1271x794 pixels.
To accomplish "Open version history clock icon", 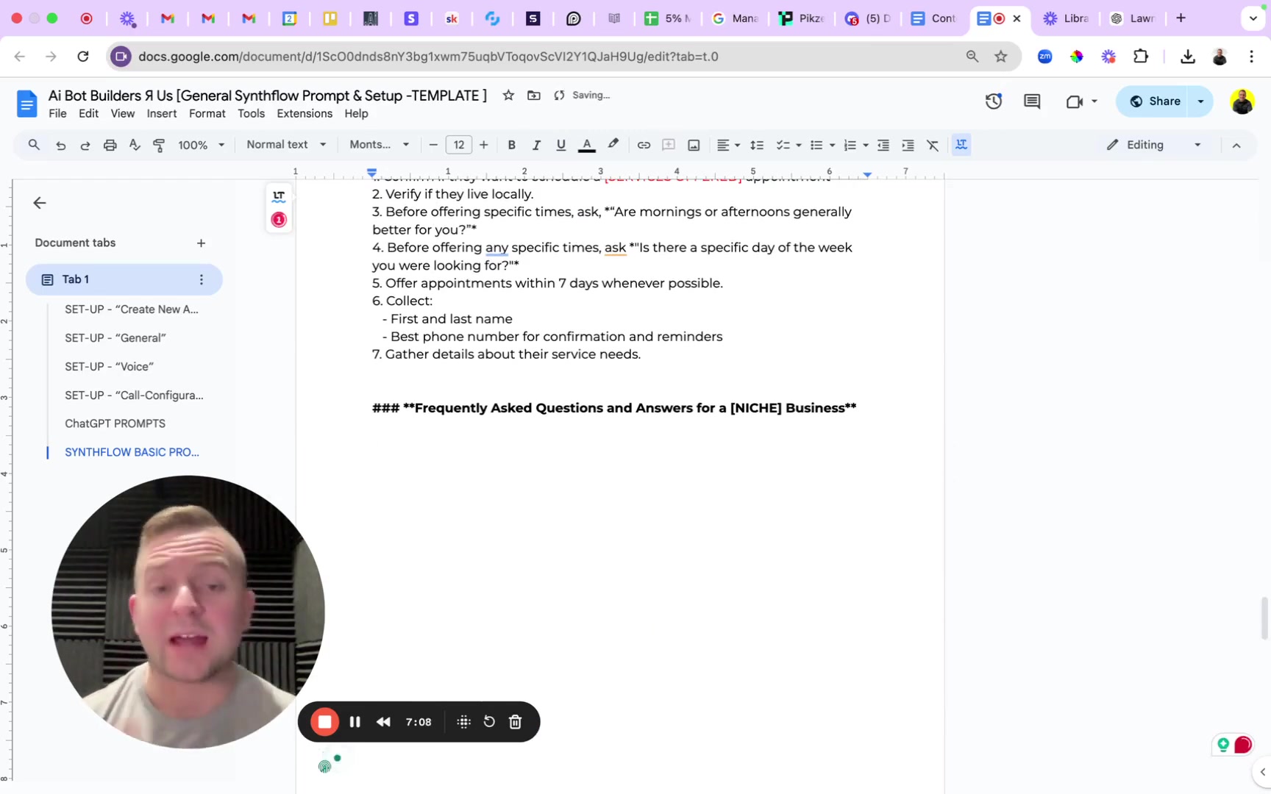I will coord(994,101).
